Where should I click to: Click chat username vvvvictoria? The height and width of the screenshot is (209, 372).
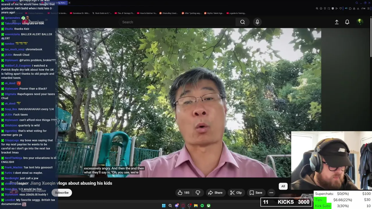(12, 34)
